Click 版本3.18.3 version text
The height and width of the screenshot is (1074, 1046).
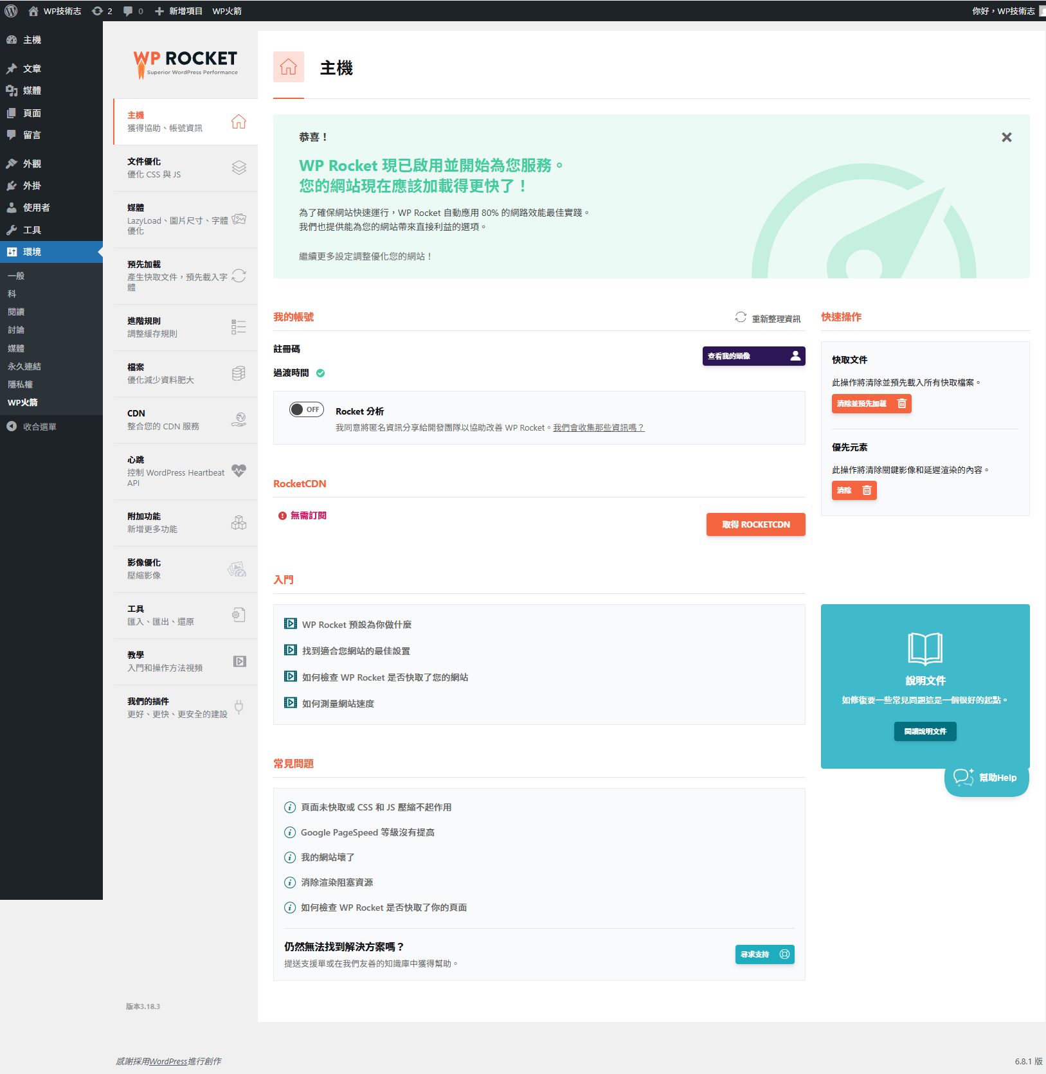coord(143,1007)
